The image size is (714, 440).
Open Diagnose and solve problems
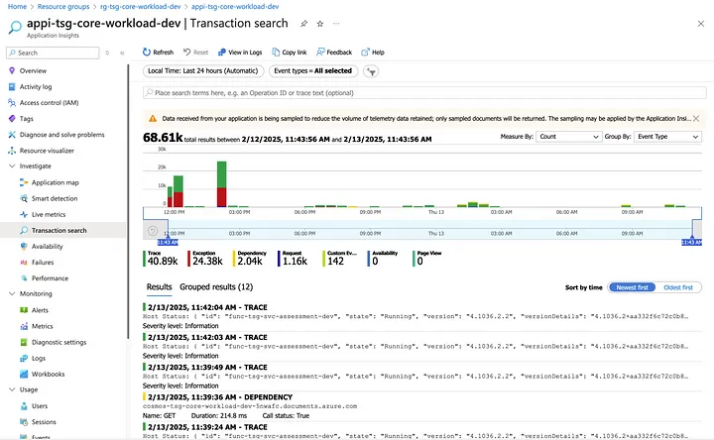pos(61,135)
